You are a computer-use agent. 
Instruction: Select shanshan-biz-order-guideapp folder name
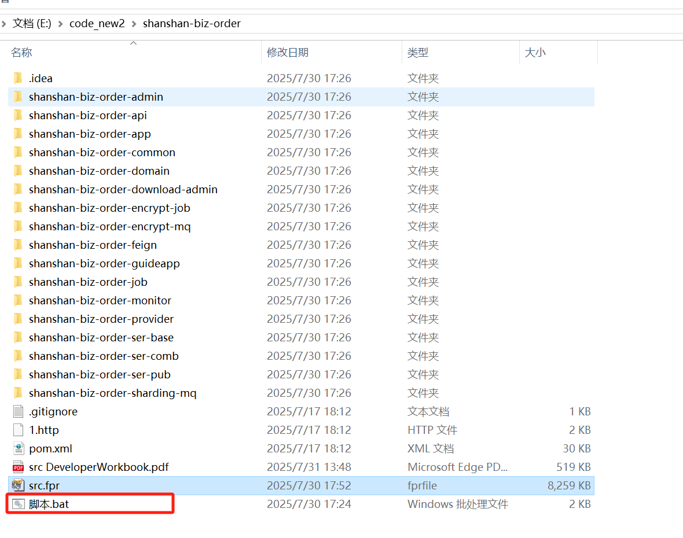[x=104, y=263]
